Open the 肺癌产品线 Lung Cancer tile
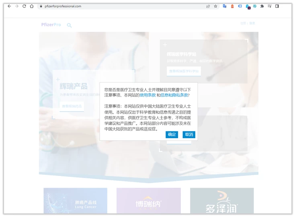Screen dimensions: 295x217 pyautogui.click(x=76, y=201)
